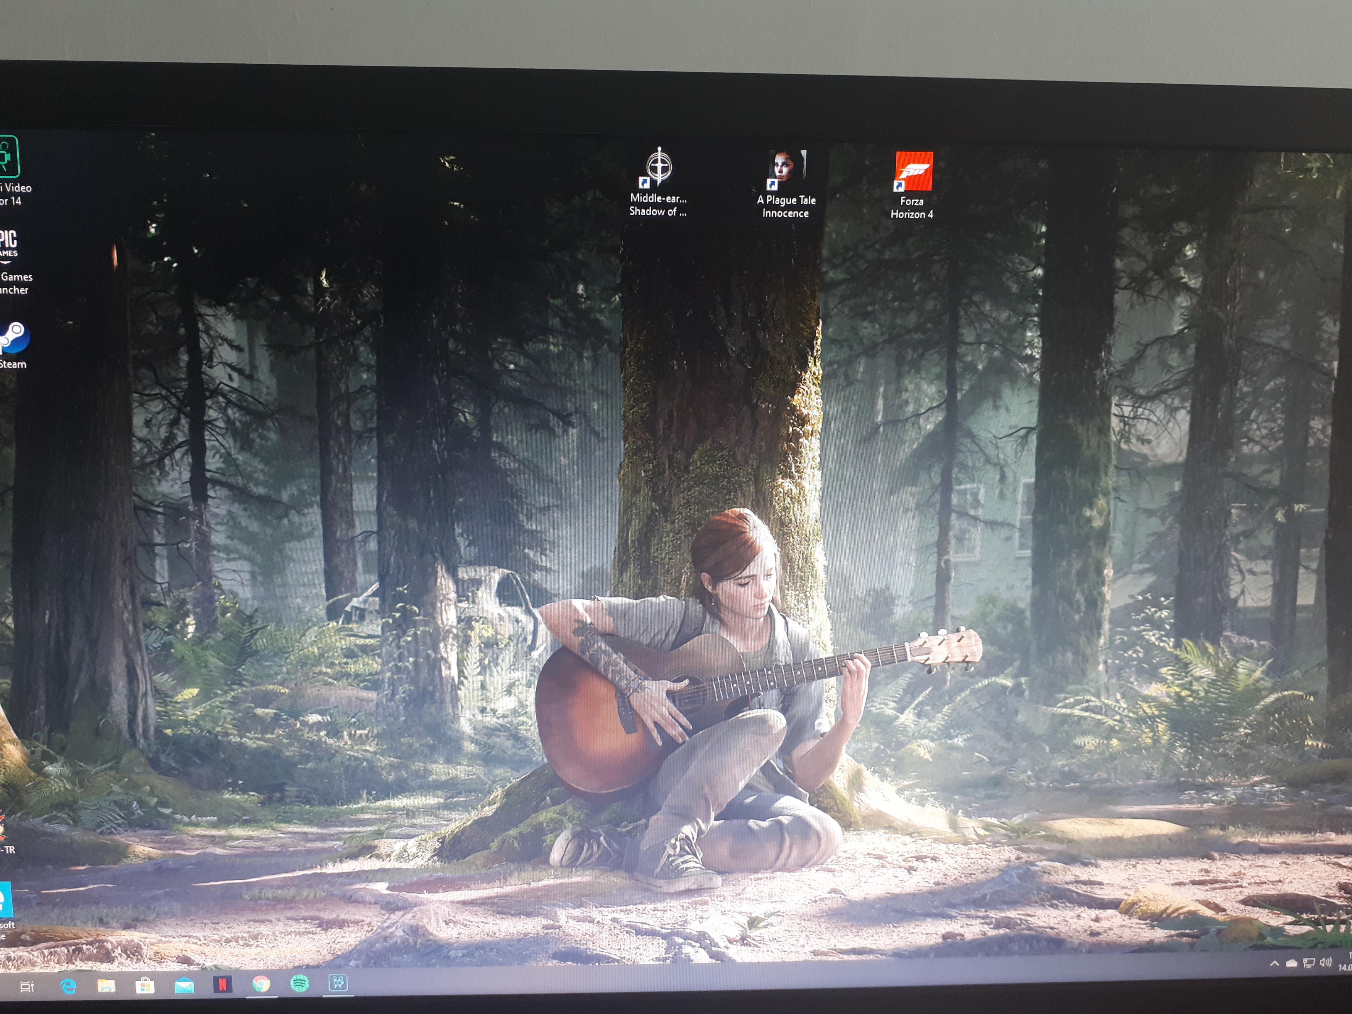1352x1014 pixels.
Task: Open Microsoft Edge from the taskbar
Action: (x=68, y=986)
